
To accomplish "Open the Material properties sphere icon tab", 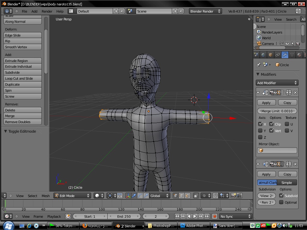I will coord(299,55).
